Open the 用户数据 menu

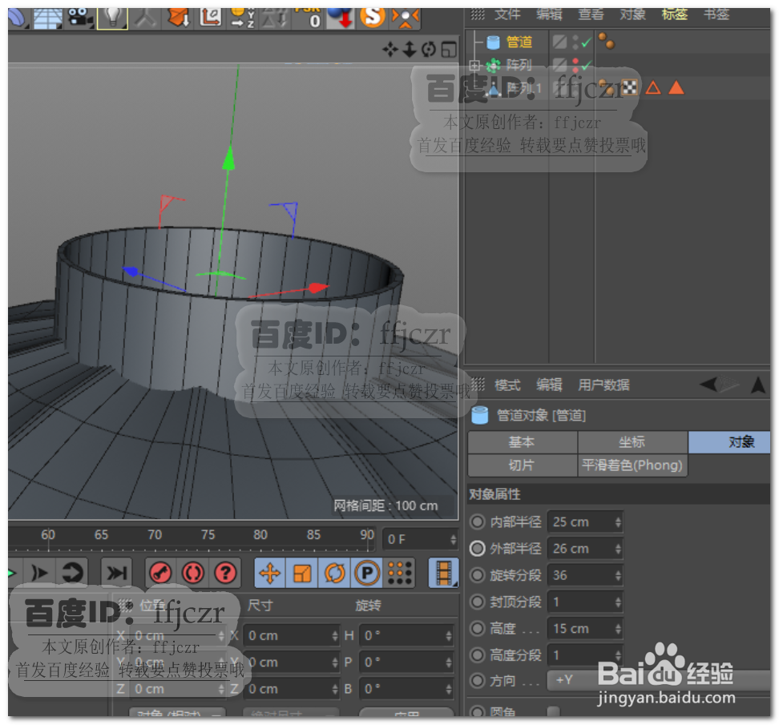click(x=603, y=385)
